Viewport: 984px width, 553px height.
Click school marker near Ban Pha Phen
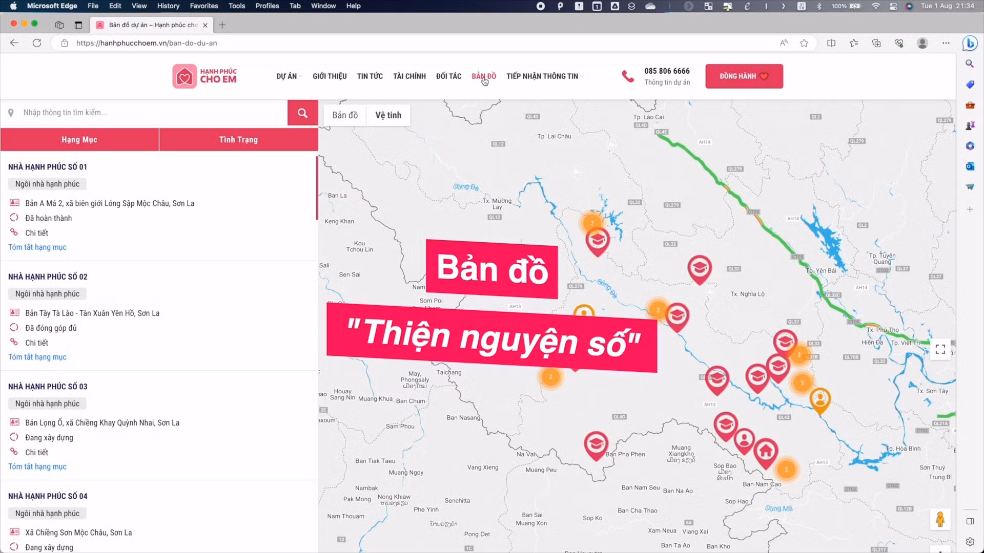coord(596,445)
